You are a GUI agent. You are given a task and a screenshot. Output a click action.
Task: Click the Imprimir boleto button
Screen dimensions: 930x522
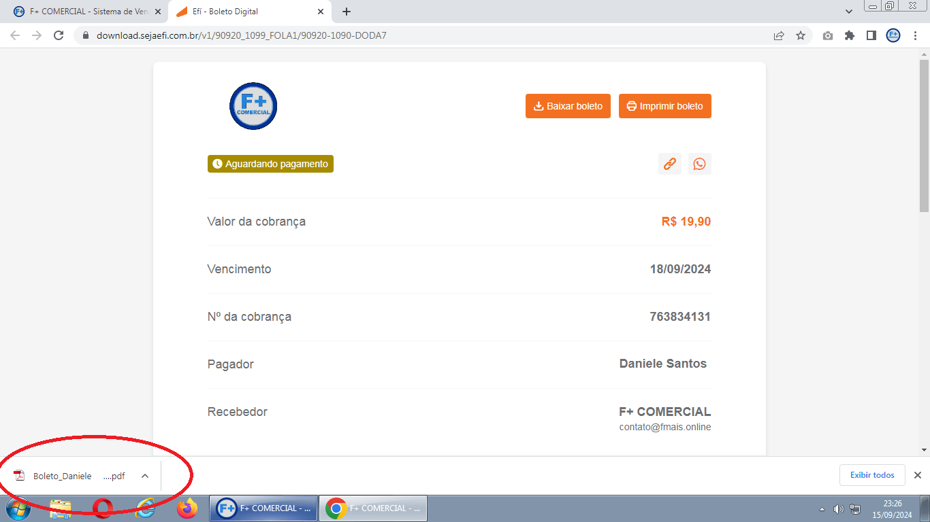click(x=664, y=106)
